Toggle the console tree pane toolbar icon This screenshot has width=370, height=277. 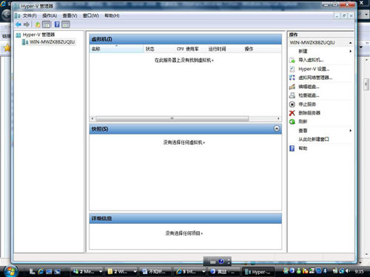coord(47,24)
